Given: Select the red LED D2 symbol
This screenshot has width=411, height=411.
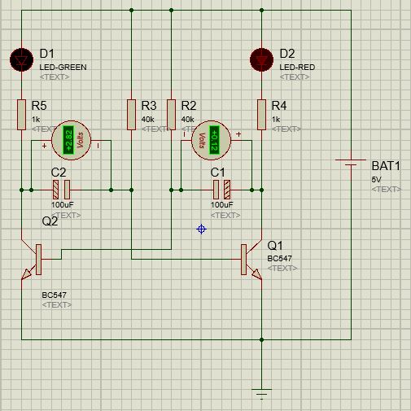Looking at the screenshot, I should coord(261,59).
